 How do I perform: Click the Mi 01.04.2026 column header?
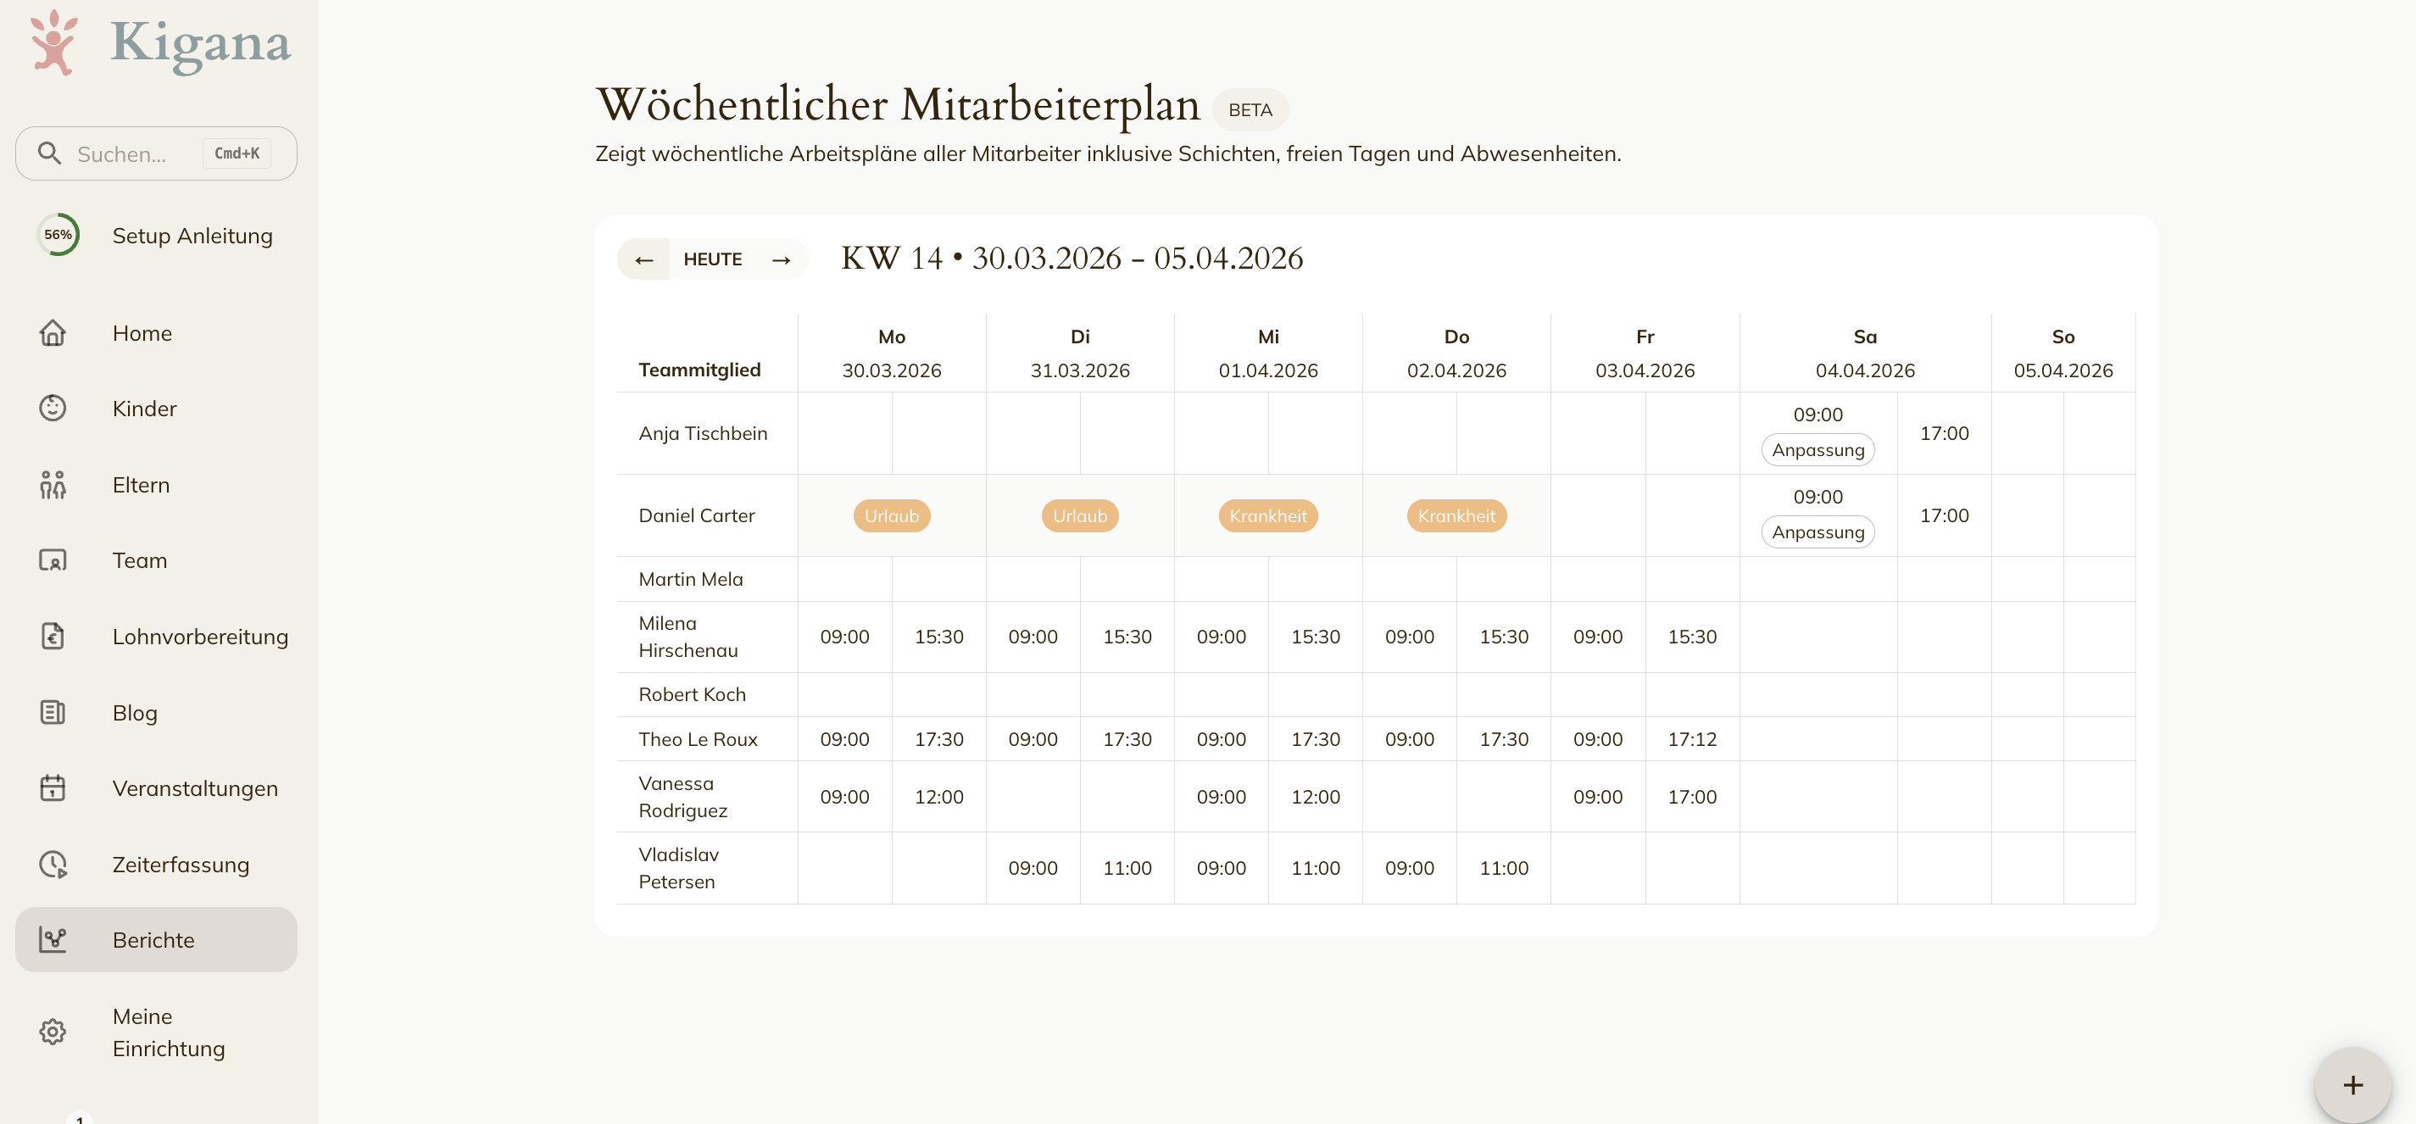[x=1268, y=353]
